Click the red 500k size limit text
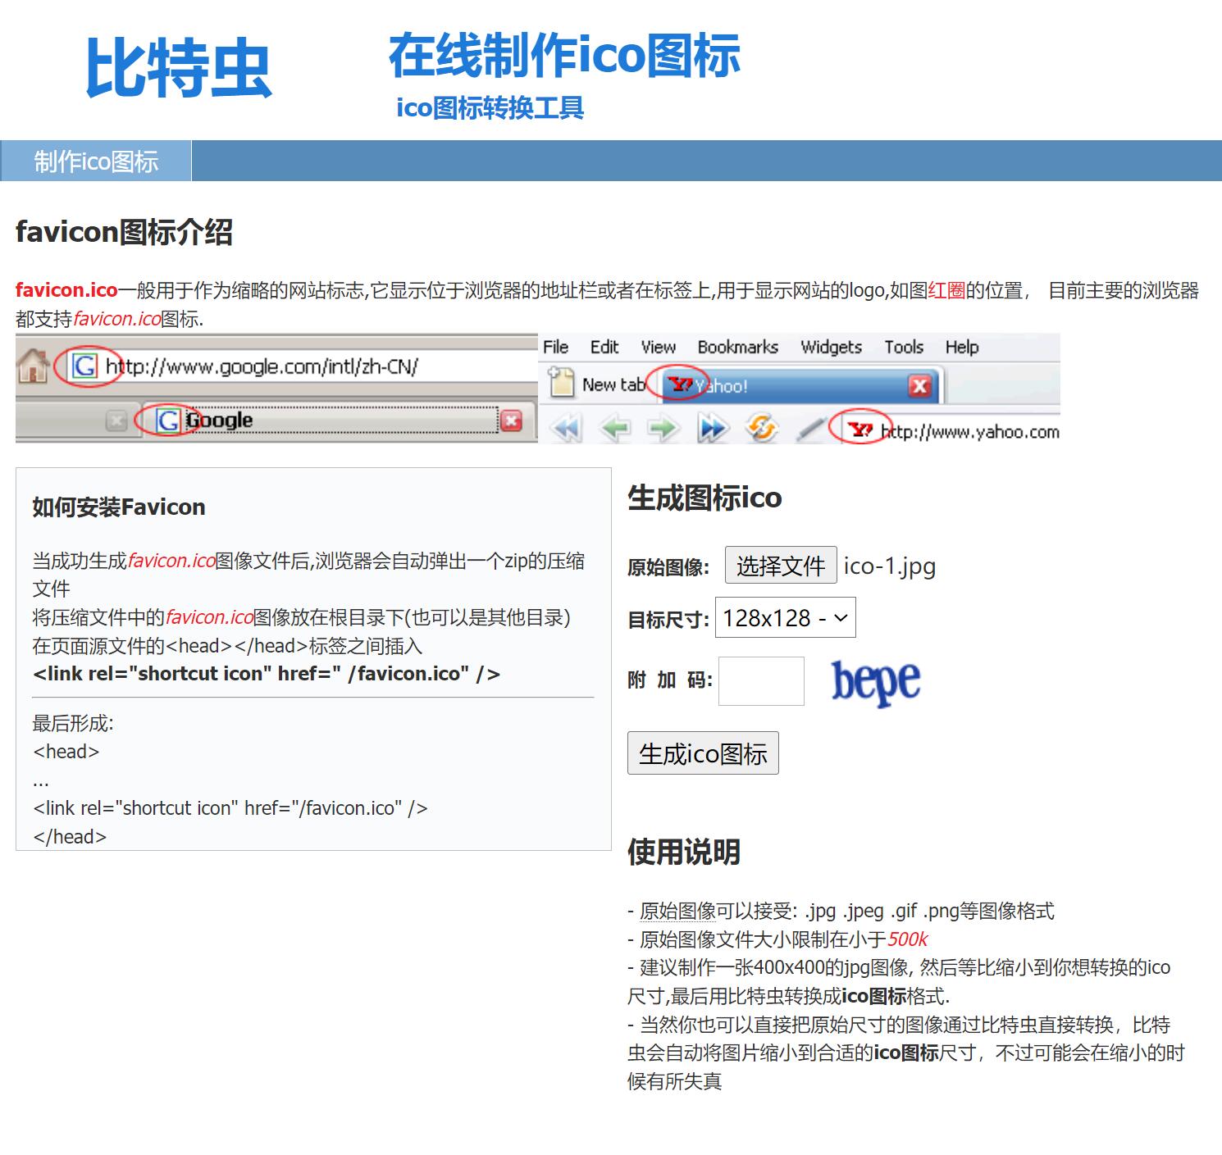 (x=908, y=939)
